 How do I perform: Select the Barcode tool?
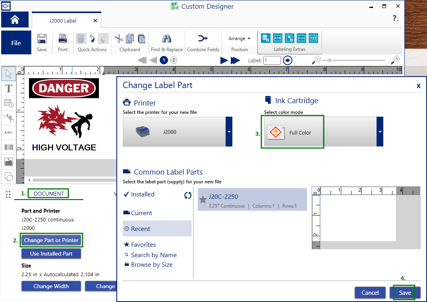coord(9,147)
